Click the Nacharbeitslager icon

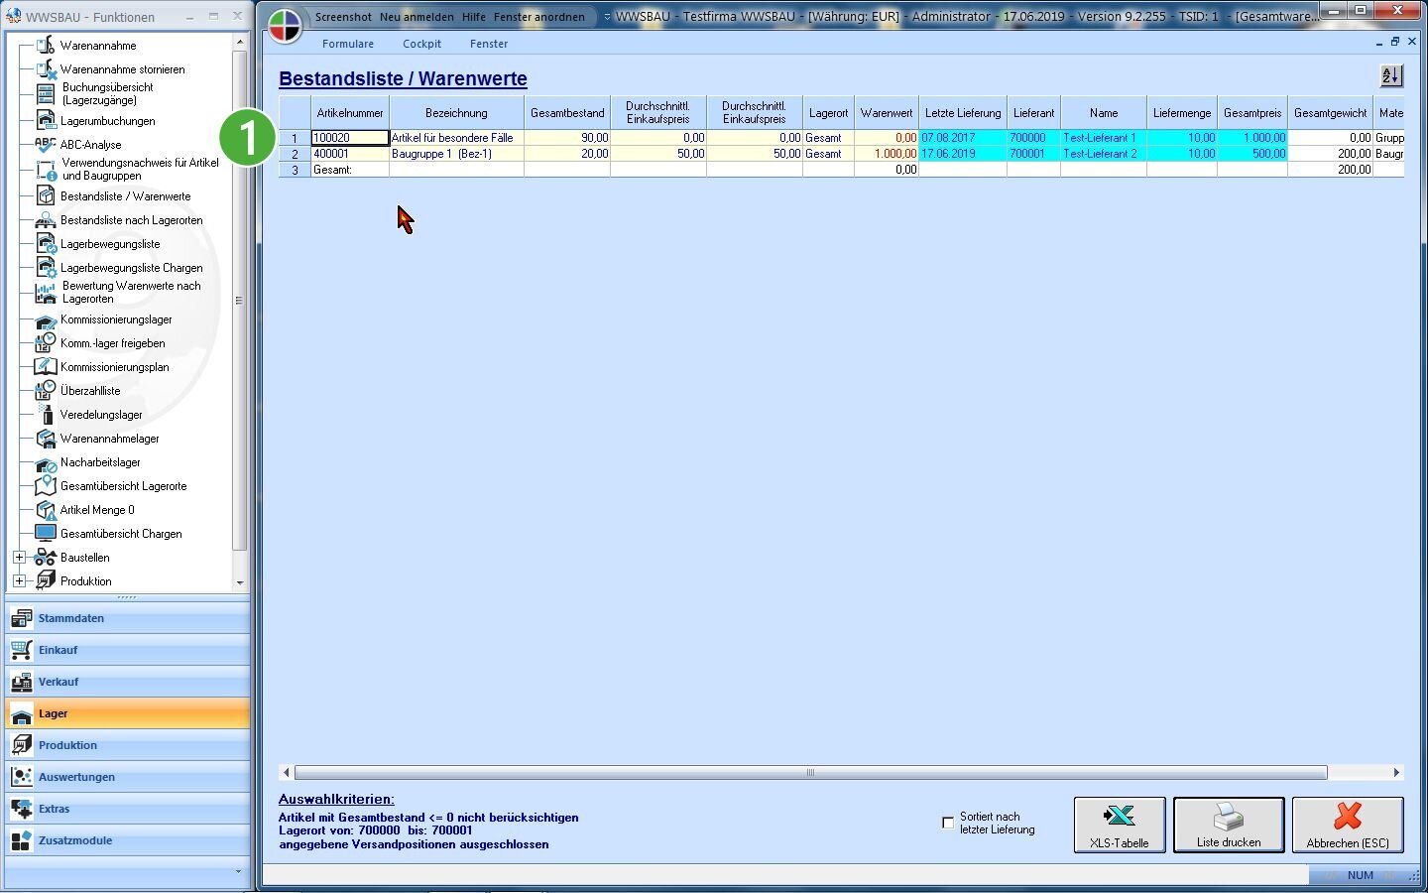pyautogui.click(x=46, y=462)
